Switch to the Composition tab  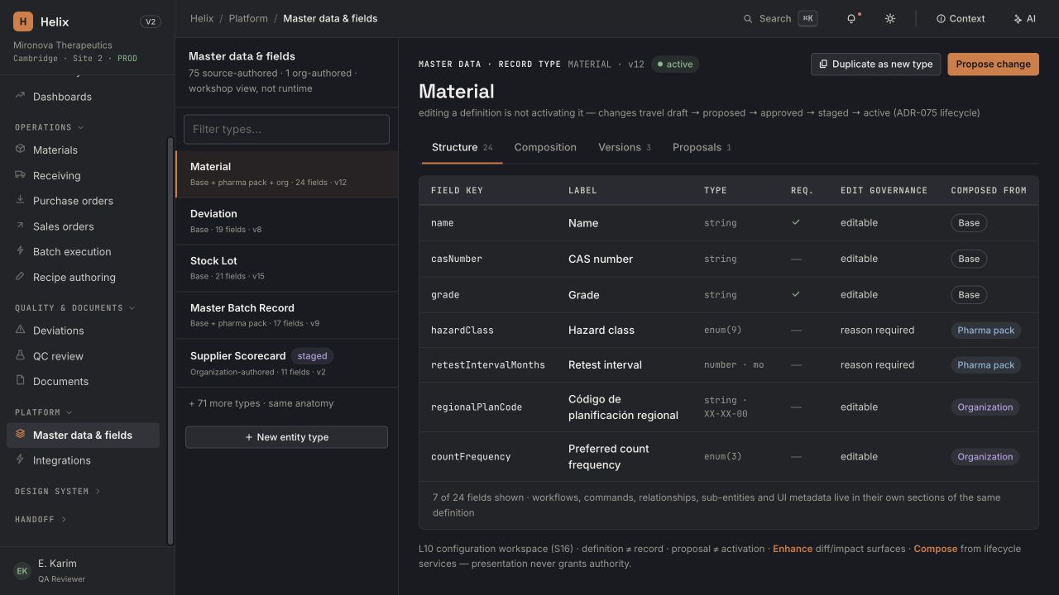[x=545, y=147]
